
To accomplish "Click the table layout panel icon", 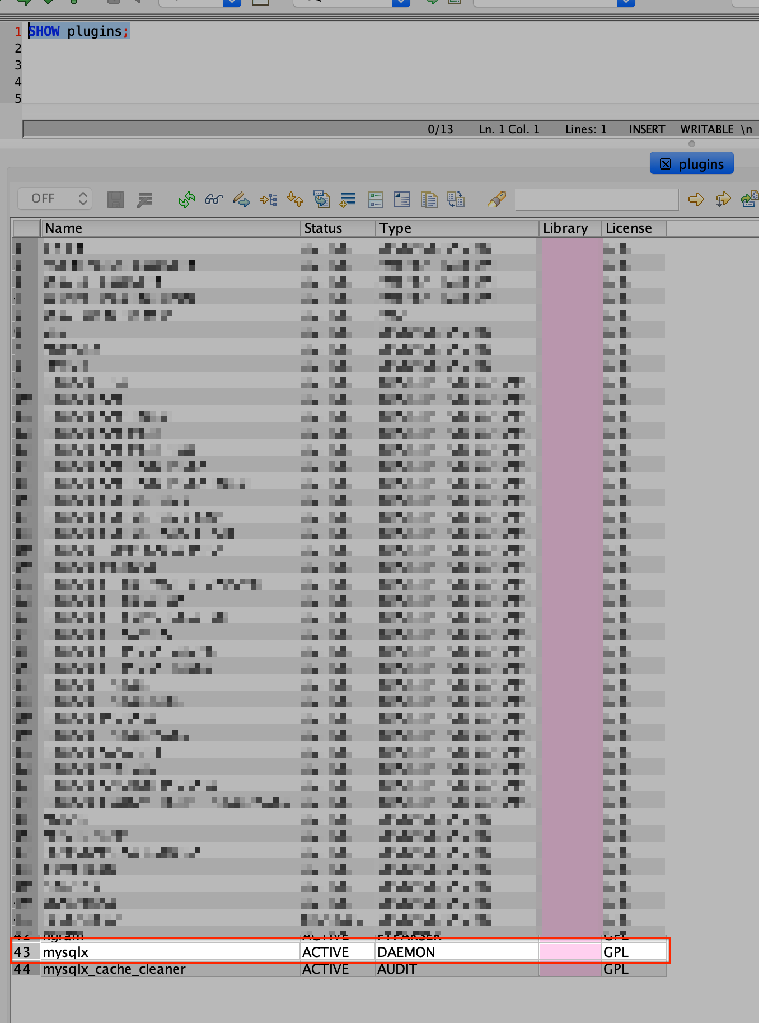I will [402, 199].
